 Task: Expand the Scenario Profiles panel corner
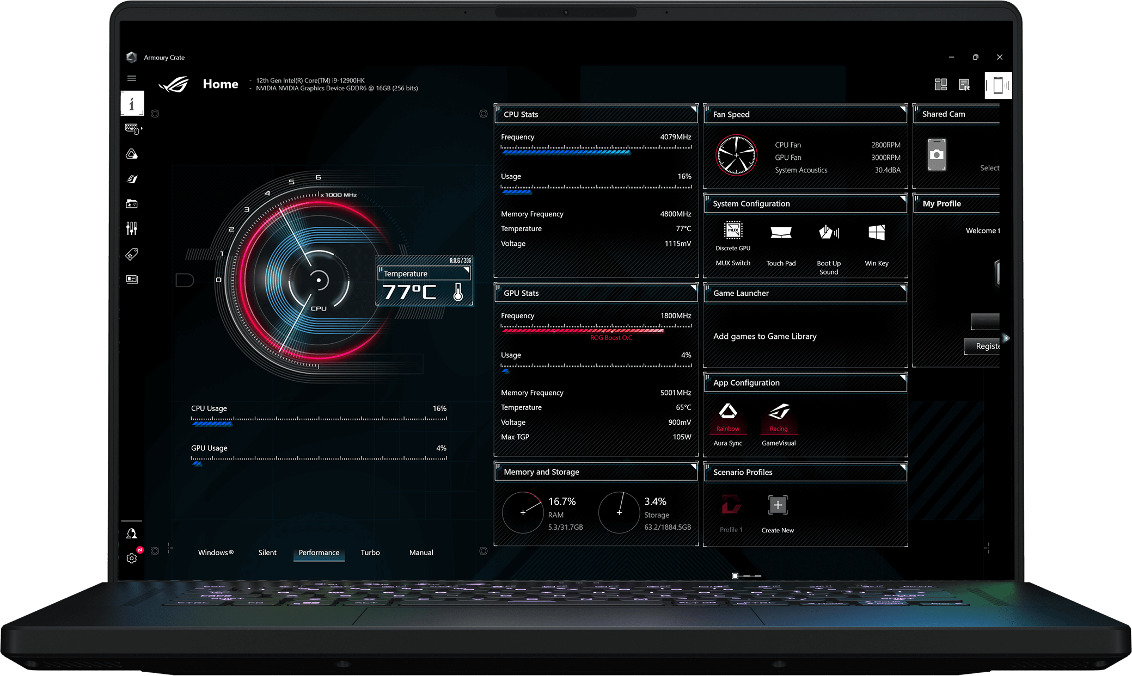903,467
